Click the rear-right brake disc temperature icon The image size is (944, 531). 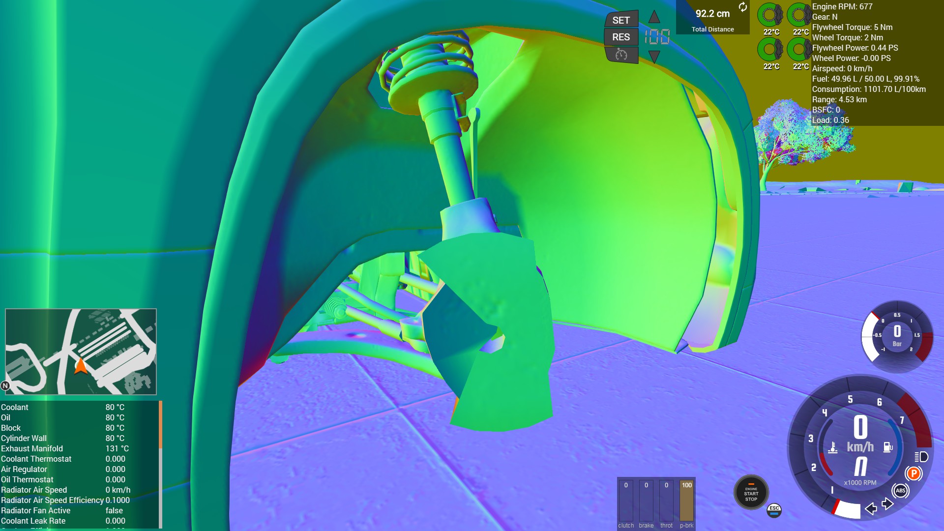[x=799, y=50]
